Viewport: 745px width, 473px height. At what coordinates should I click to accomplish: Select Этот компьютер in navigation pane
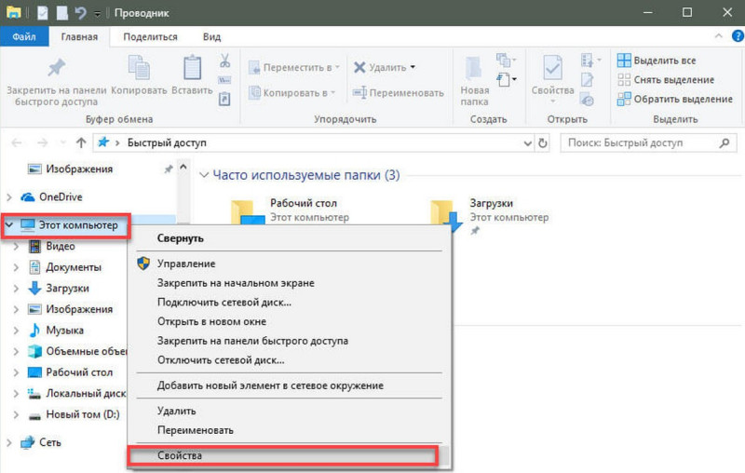pyautogui.click(x=78, y=225)
